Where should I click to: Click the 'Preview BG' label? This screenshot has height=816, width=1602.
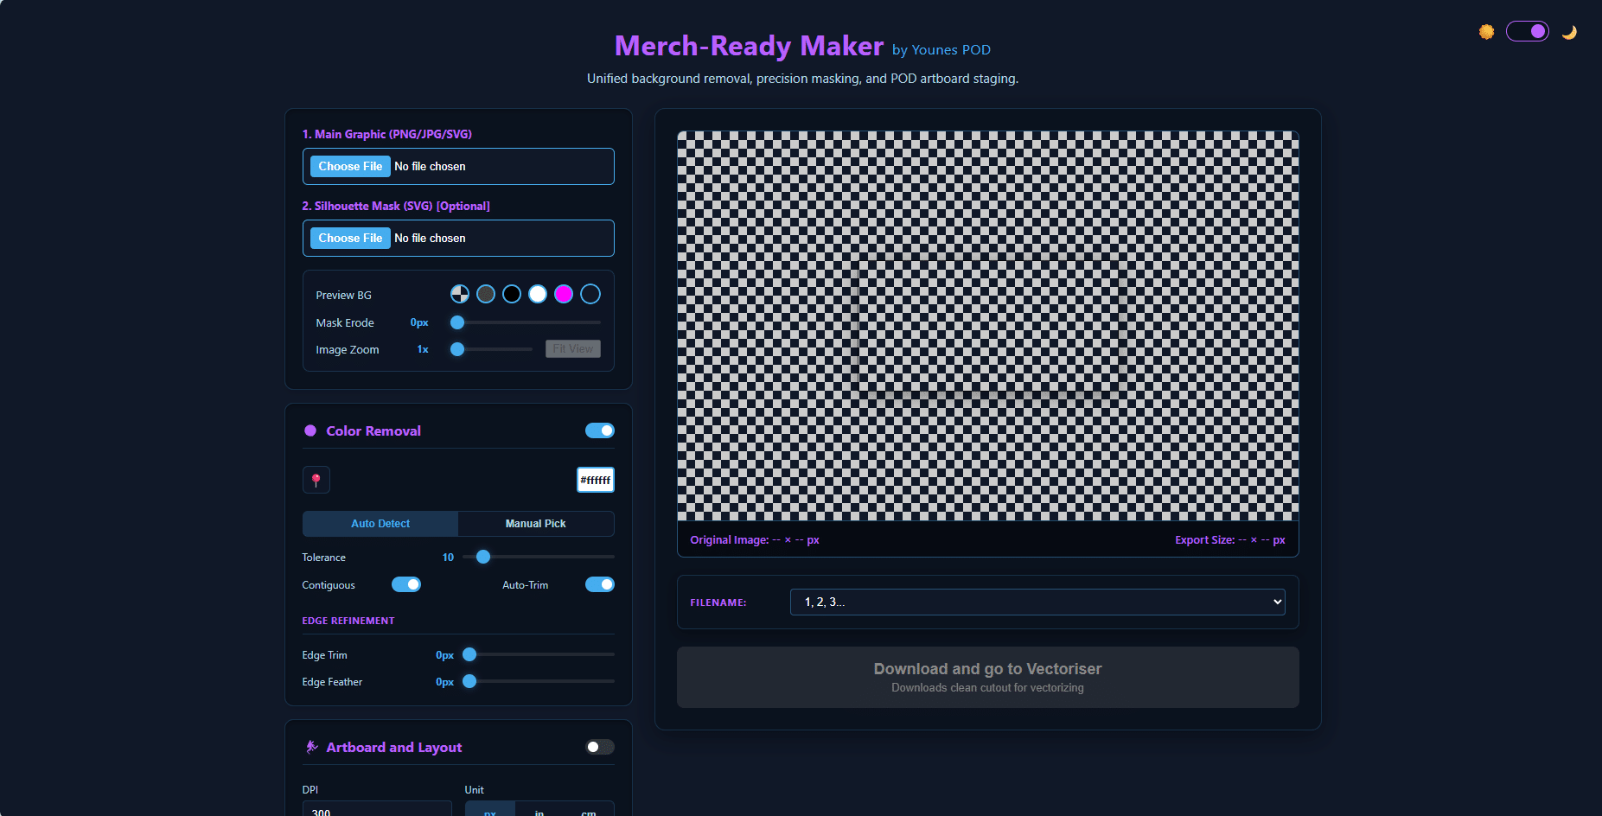click(x=343, y=295)
